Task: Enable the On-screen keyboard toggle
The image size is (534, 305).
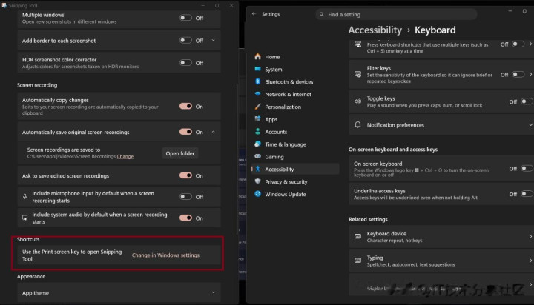Action: click(x=518, y=169)
